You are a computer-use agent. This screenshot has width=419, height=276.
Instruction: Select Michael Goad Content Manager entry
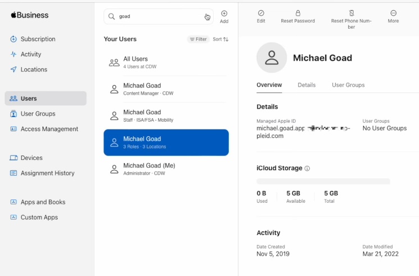click(166, 89)
